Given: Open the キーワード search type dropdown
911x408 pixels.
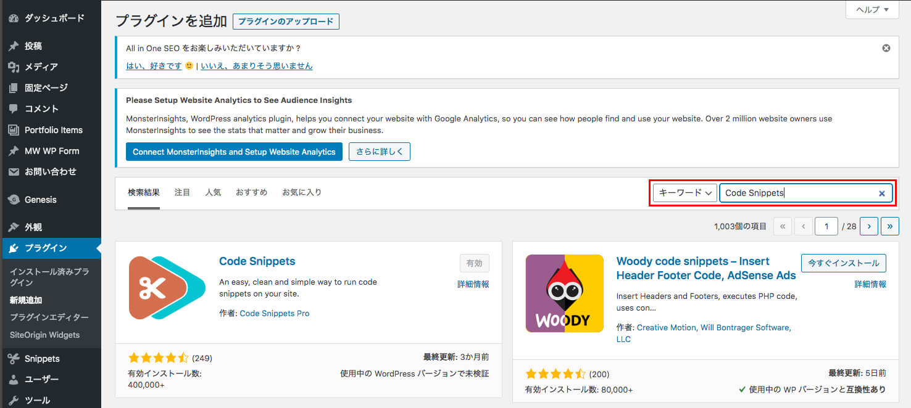Looking at the screenshot, I should click(x=684, y=193).
